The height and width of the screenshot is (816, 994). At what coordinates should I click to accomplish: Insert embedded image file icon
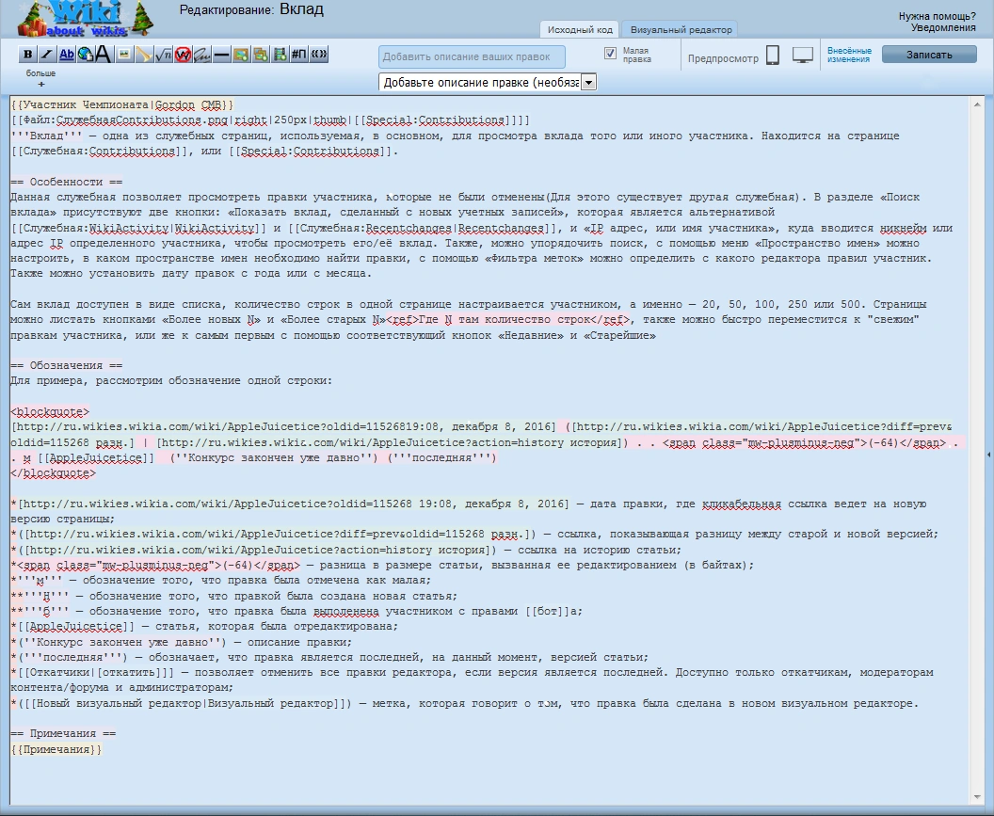[x=124, y=55]
